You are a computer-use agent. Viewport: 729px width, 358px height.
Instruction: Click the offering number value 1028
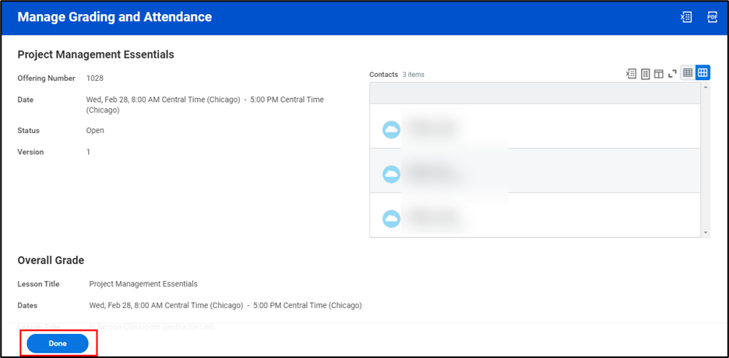(x=94, y=79)
